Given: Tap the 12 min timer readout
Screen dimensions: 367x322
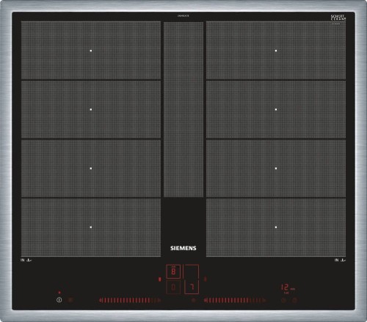Looking at the screenshot, I should coord(288,288).
